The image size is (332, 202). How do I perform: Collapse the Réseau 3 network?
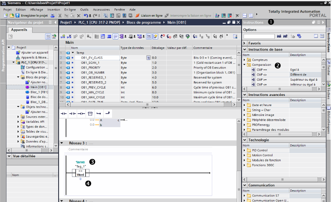coord(62,143)
